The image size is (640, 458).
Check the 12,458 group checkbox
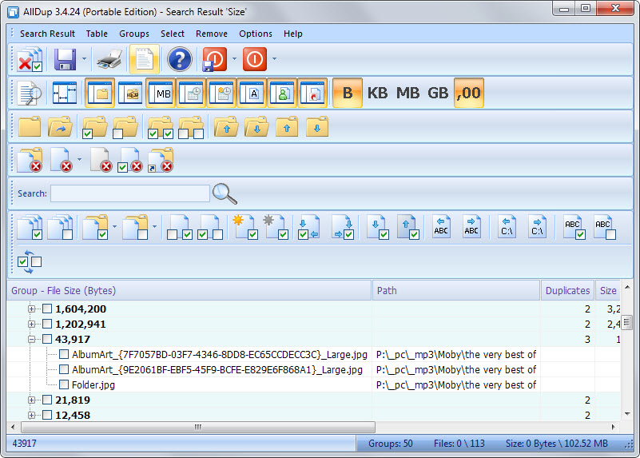pyautogui.click(x=47, y=415)
